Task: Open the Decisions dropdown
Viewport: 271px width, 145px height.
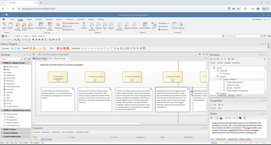Action: 164,30
